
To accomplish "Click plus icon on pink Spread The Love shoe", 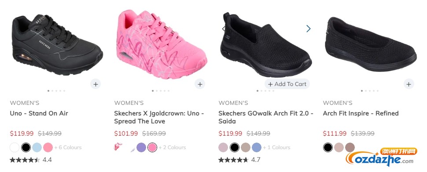I will [200, 84].
